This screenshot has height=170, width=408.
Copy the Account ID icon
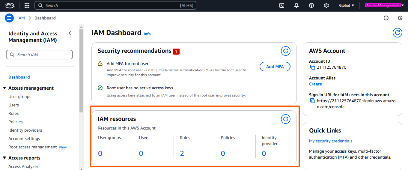[x=313, y=67]
